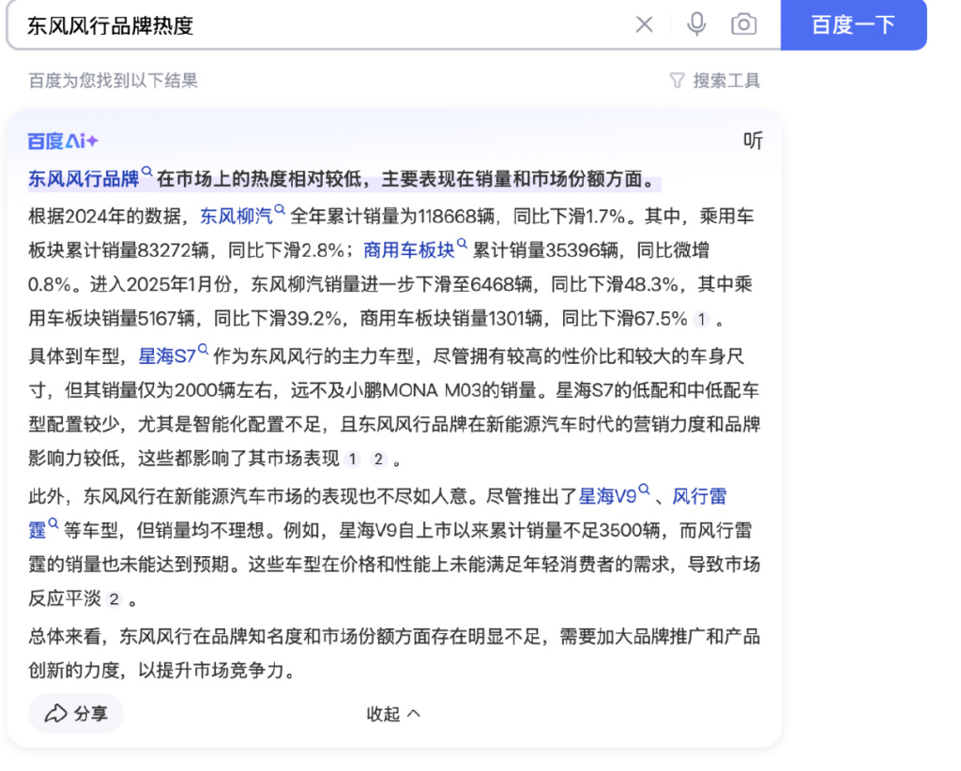Open 搜索工具 filter options
961x771 pixels.
point(714,81)
